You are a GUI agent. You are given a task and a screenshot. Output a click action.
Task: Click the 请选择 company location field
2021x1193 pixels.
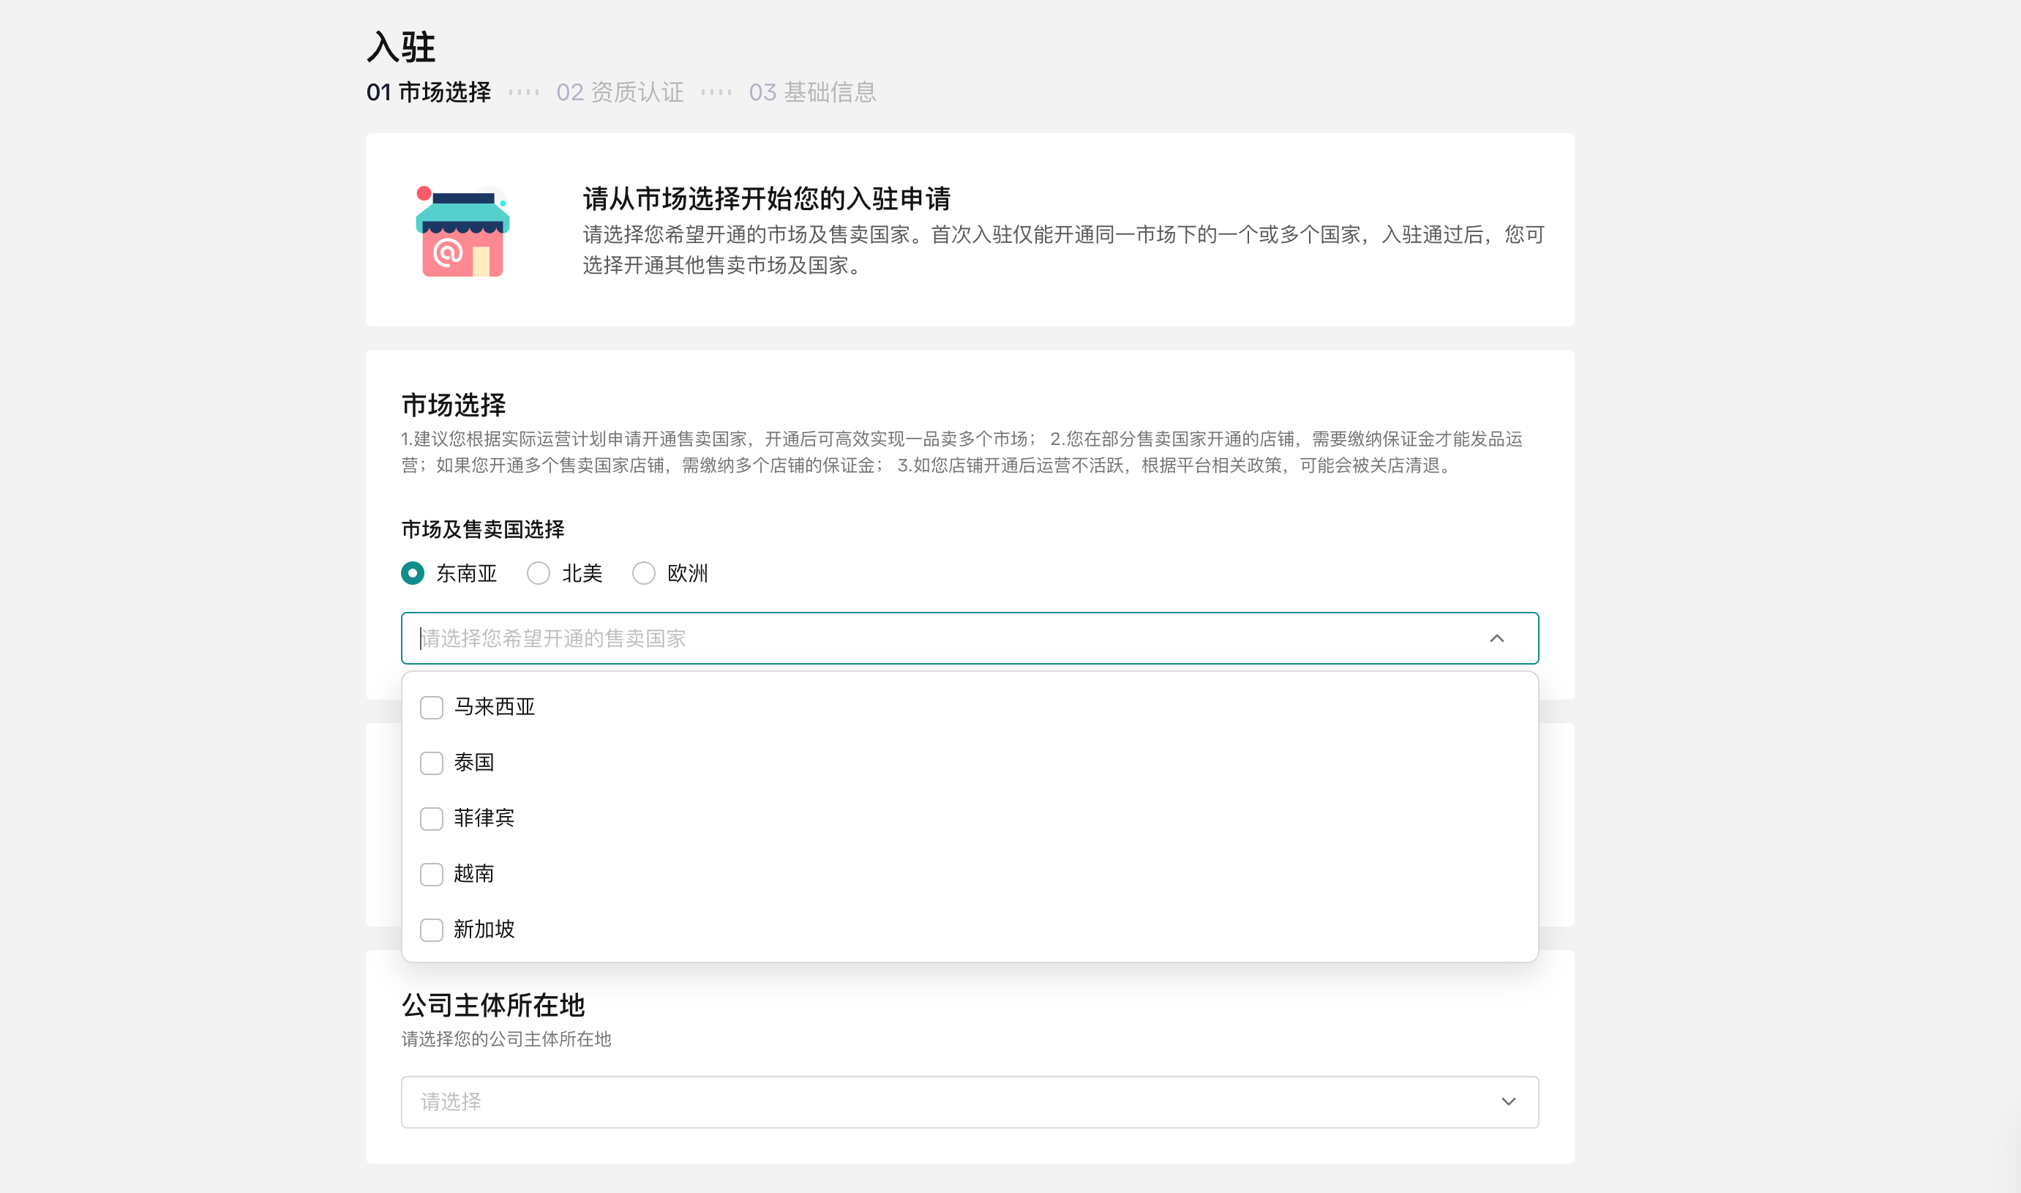click(x=970, y=1102)
